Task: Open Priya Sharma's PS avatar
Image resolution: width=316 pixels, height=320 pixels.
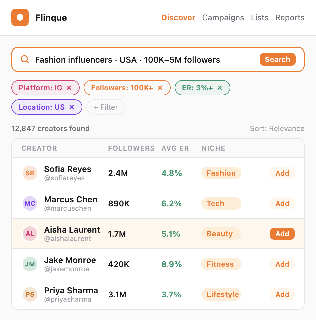Action: [30, 294]
